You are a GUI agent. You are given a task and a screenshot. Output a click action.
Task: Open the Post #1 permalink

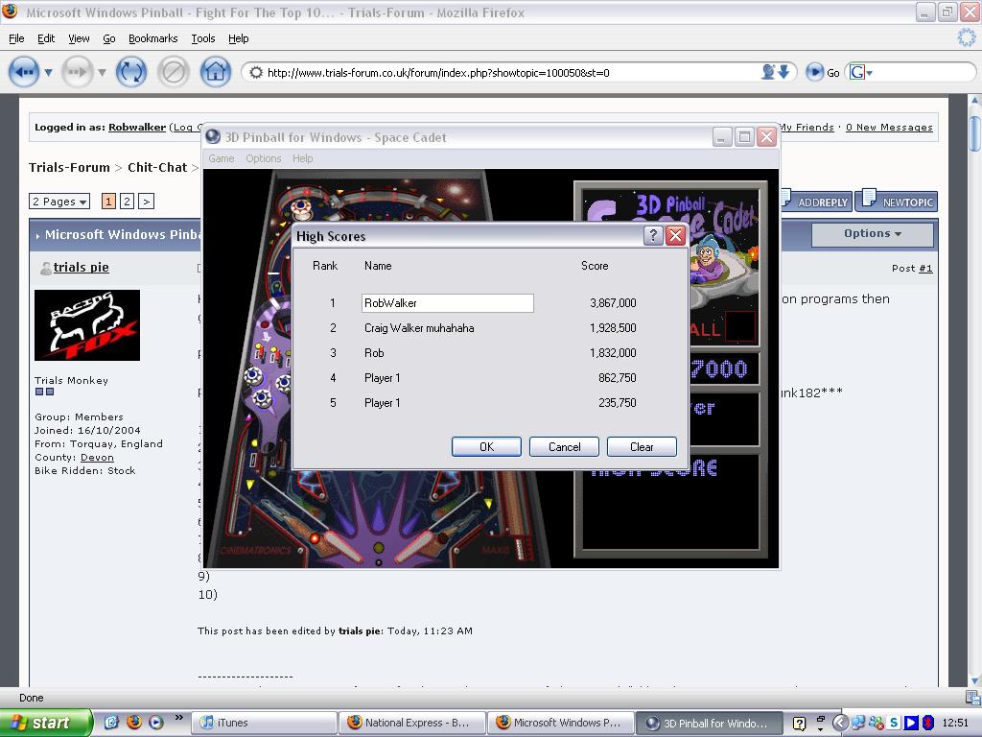tap(925, 269)
